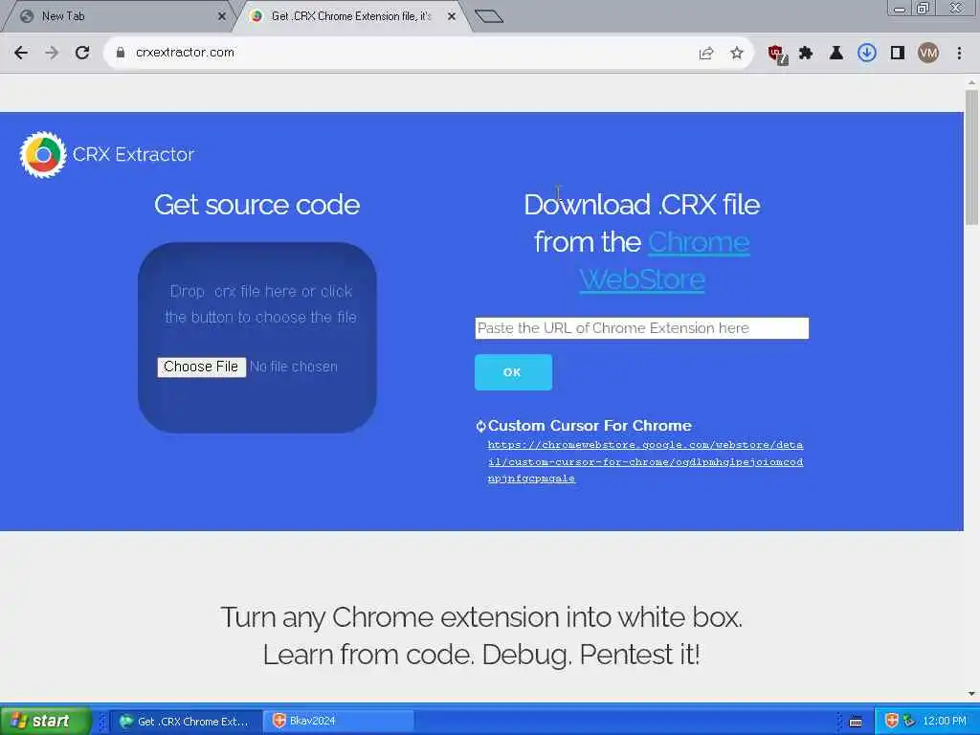
Task: Click the scrollbar down arrow
Action: pyautogui.click(x=971, y=694)
